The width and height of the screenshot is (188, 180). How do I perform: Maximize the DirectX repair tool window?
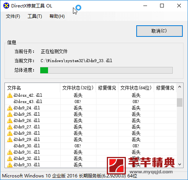(162, 6)
